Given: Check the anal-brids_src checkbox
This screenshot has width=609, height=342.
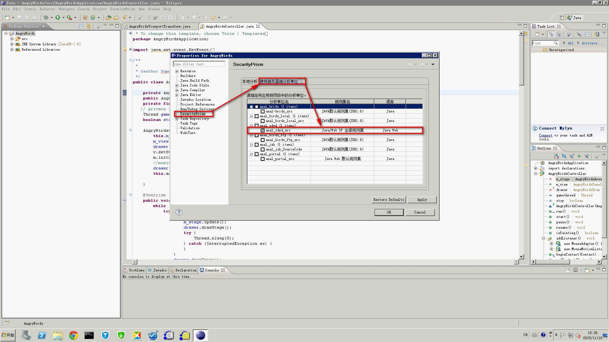Looking at the screenshot, I should coord(263,111).
